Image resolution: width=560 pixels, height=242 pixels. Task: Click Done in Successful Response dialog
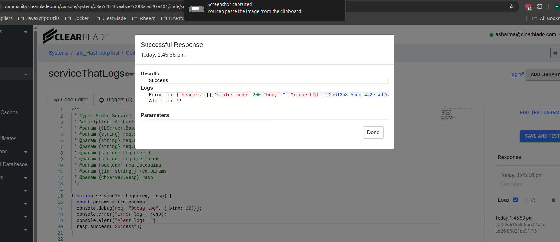click(x=373, y=133)
